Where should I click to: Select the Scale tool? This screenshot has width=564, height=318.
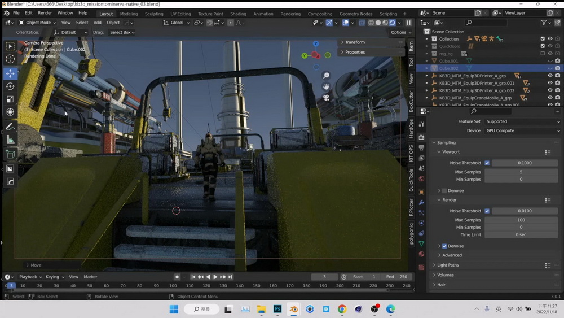(10, 99)
